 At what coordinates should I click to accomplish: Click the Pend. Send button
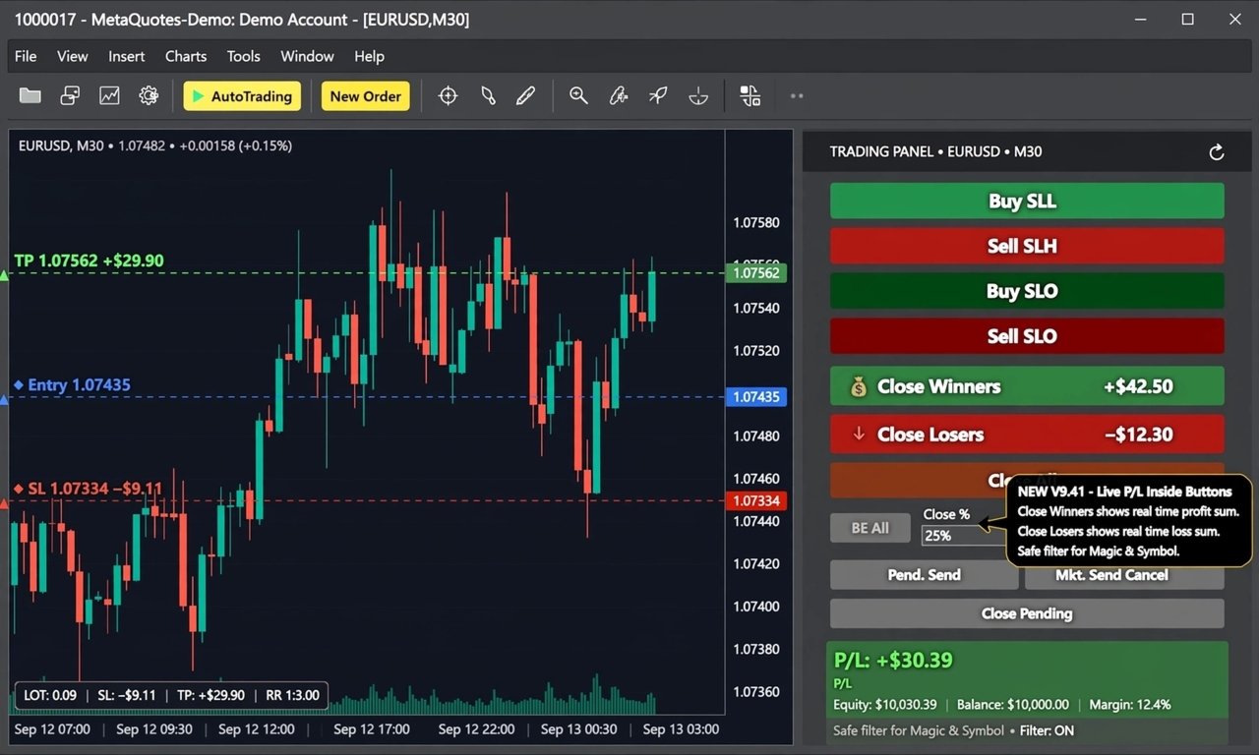[925, 575]
